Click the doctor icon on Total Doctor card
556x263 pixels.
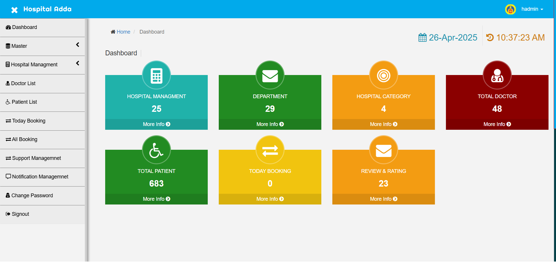[x=497, y=75]
